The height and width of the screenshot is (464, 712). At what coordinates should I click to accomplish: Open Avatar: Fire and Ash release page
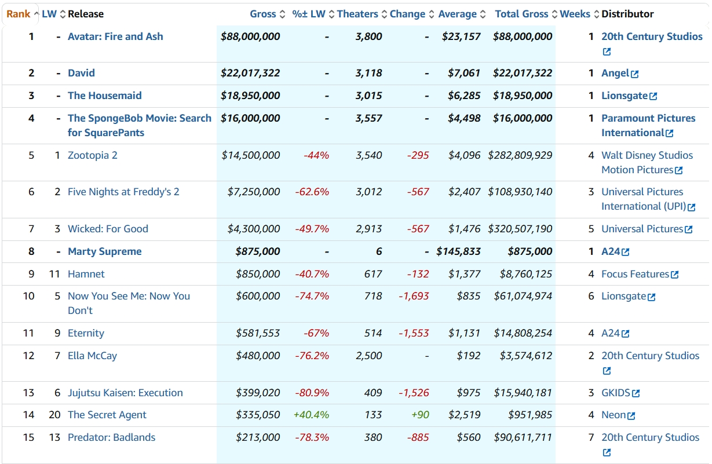click(x=115, y=36)
